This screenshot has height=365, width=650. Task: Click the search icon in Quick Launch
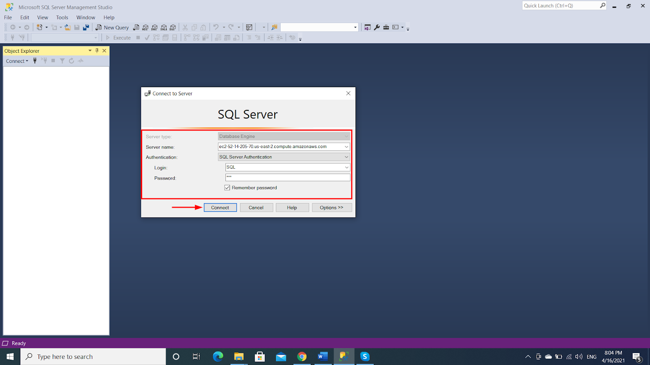click(x=602, y=6)
